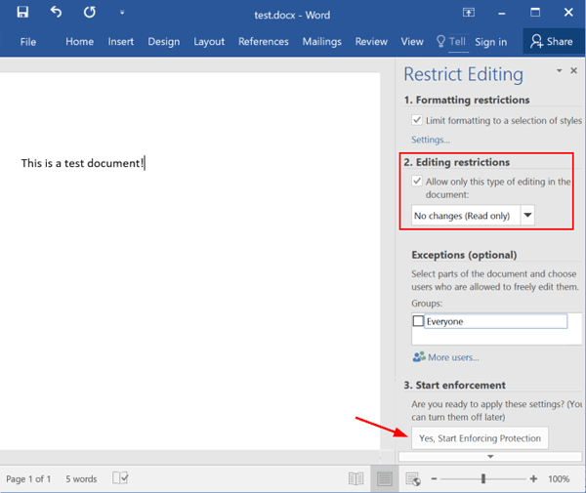The width and height of the screenshot is (586, 493).
Task: Click the Save icon in title bar
Action: [22, 13]
